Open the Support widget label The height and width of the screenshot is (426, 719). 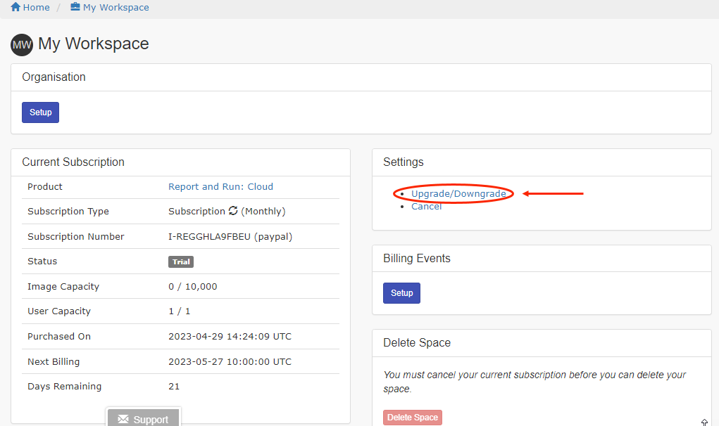[x=151, y=420]
